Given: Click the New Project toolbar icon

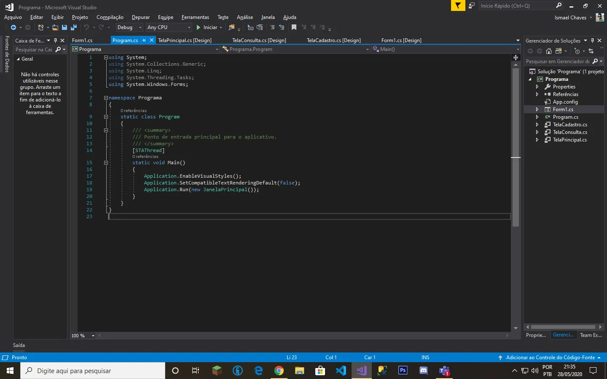Looking at the screenshot, I should click(x=41, y=27).
